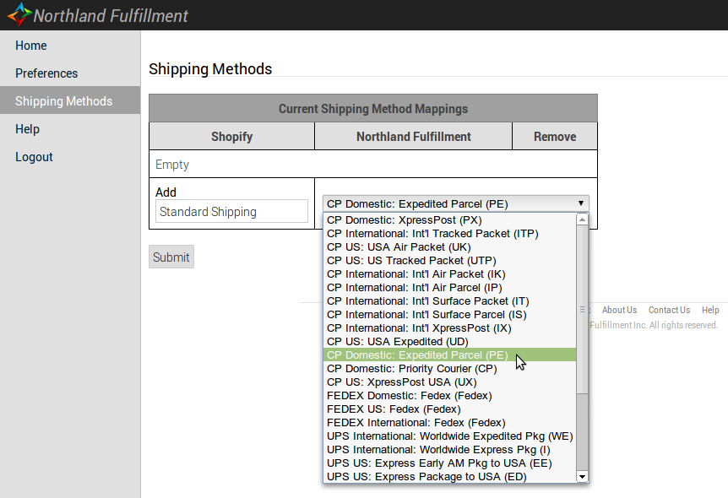
Task: Select UPS US: Express Early AM Pkg (EE)
Action: (x=449, y=463)
